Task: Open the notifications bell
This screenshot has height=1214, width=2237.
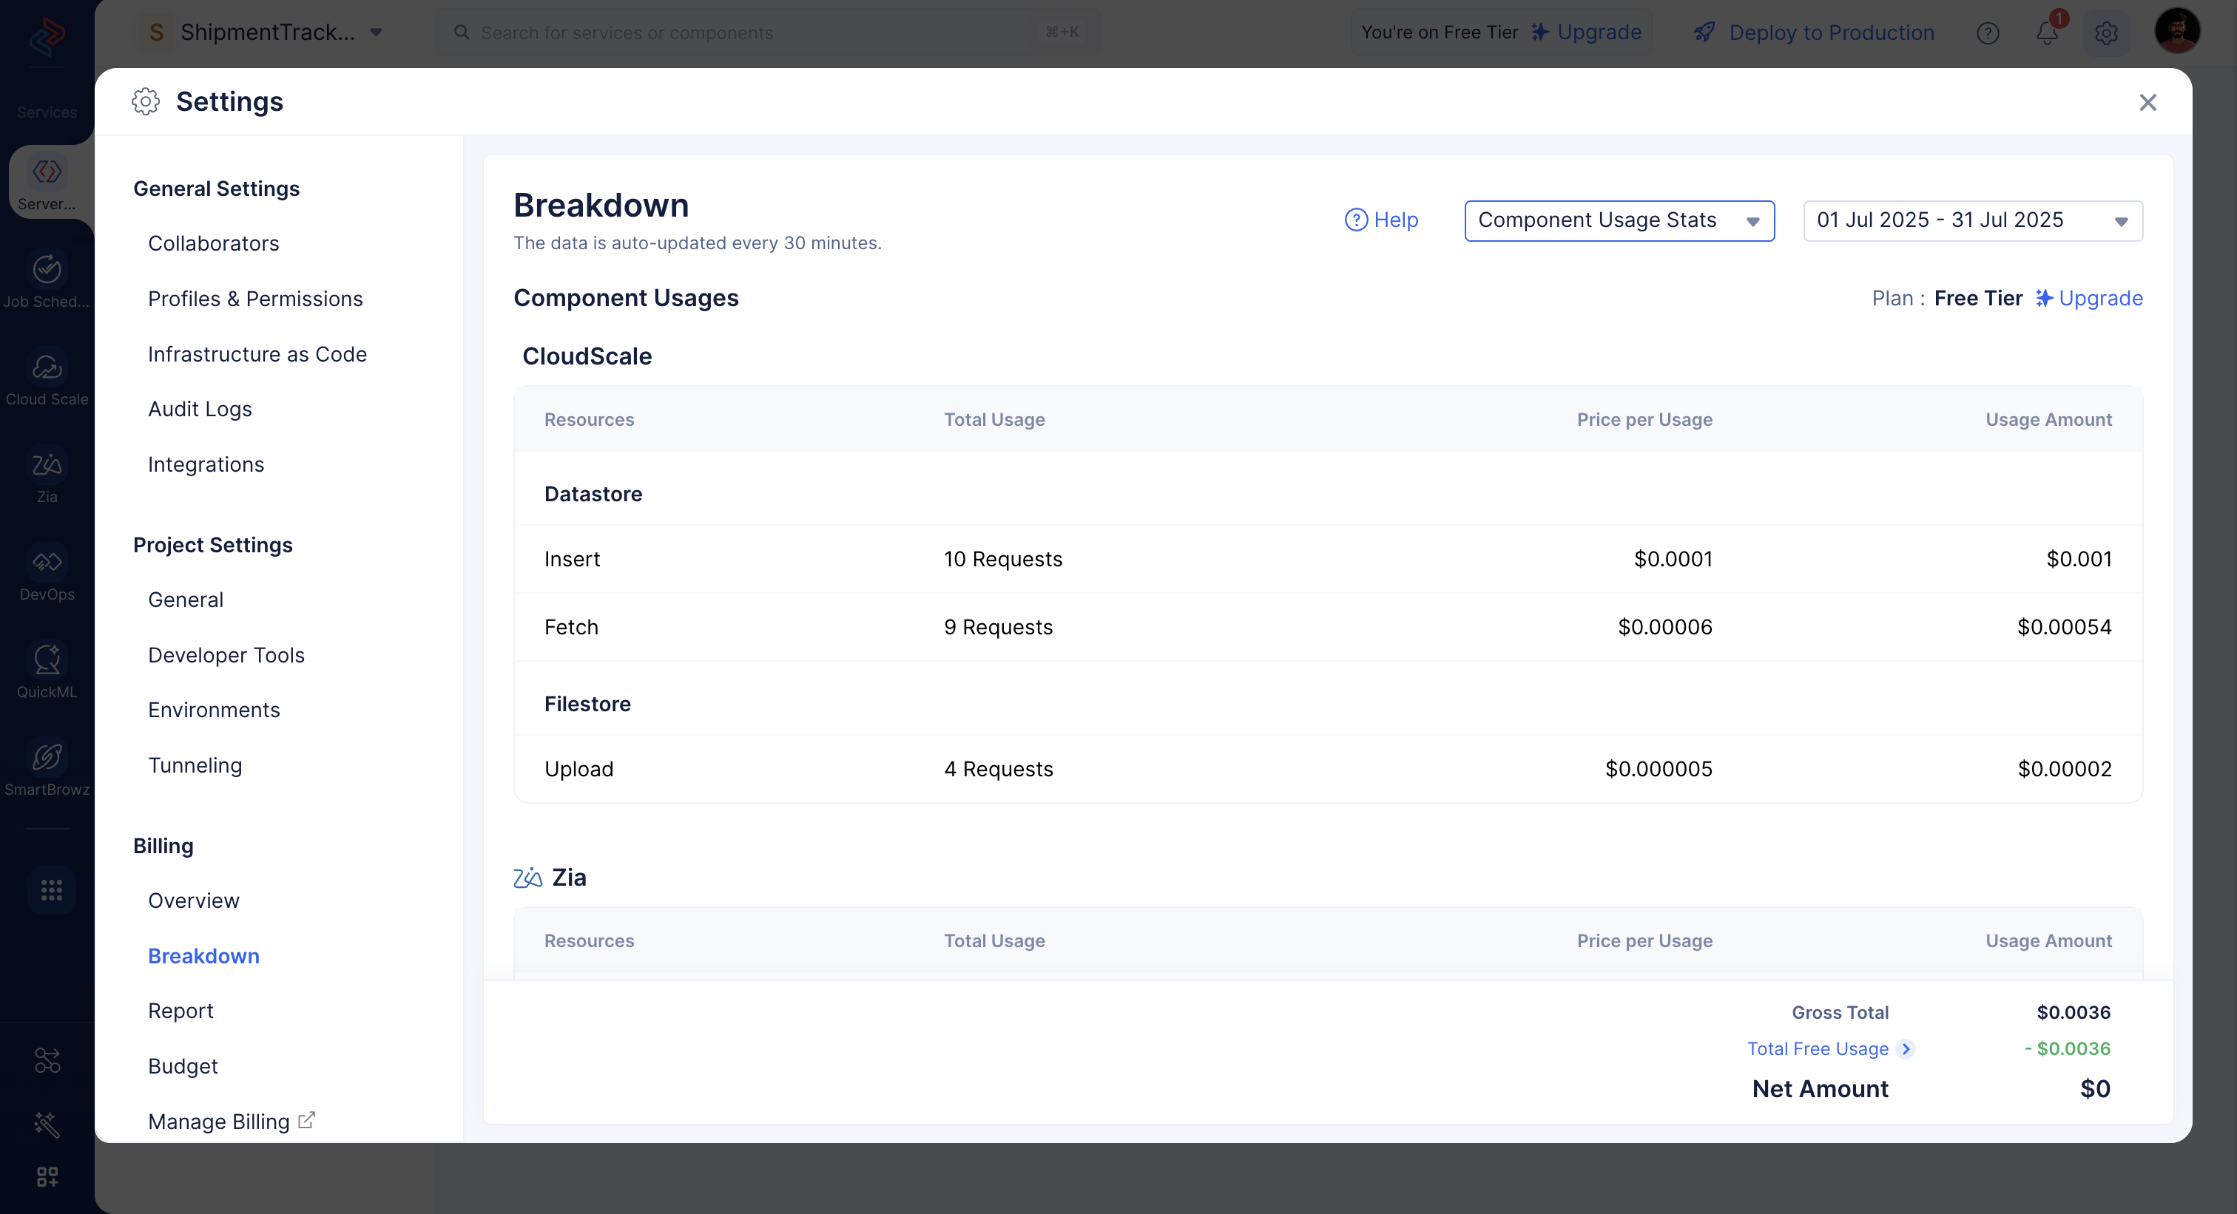Action: click(2047, 33)
